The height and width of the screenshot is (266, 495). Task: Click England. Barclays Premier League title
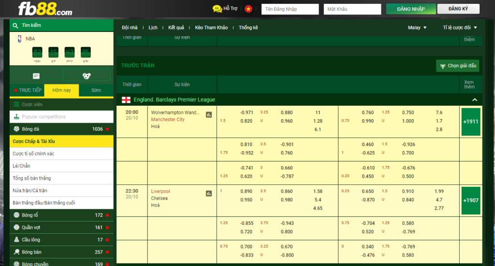pos(174,99)
